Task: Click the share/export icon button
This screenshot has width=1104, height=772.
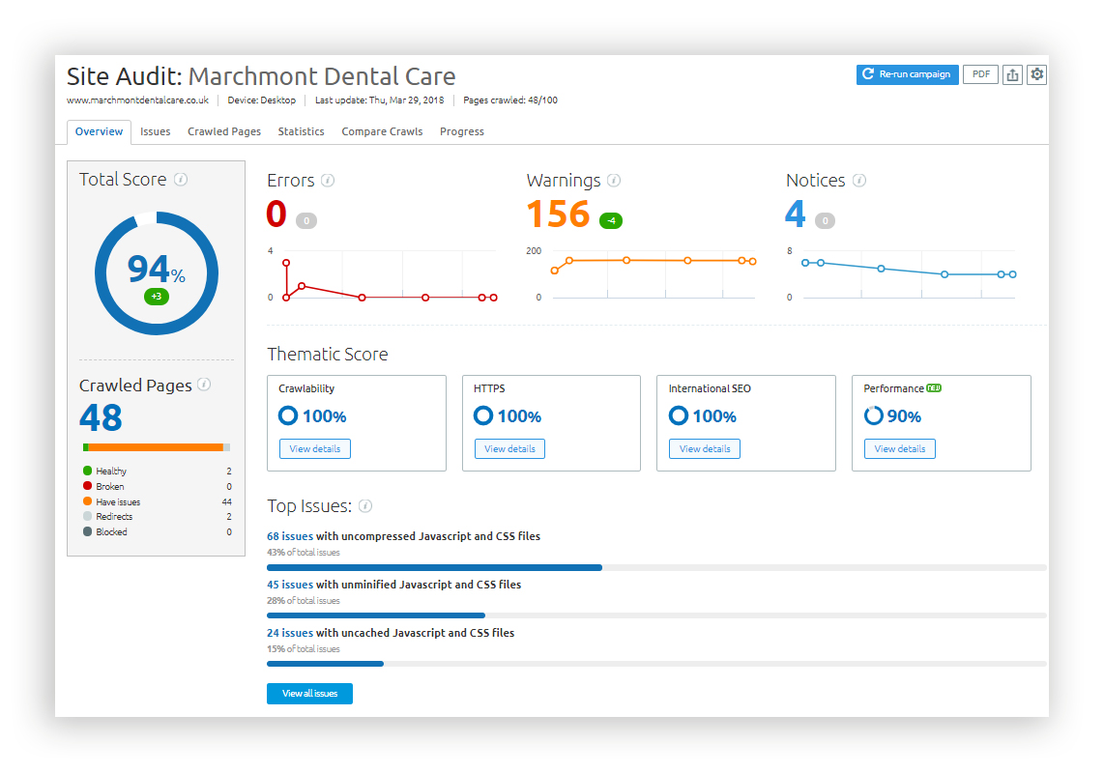Action: pyautogui.click(x=1012, y=74)
